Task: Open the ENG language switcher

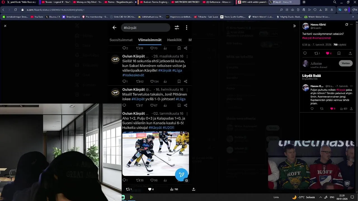Action: 332,197
